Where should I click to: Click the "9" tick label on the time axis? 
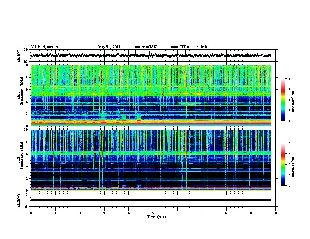pyautogui.click(x=251, y=213)
